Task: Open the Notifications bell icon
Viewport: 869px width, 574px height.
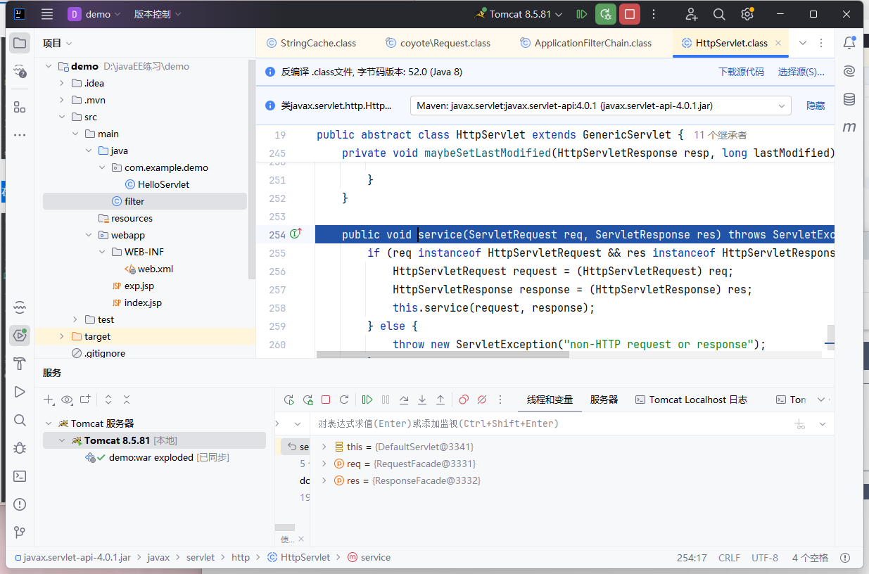Action: pyautogui.click(x=849, y=43)
